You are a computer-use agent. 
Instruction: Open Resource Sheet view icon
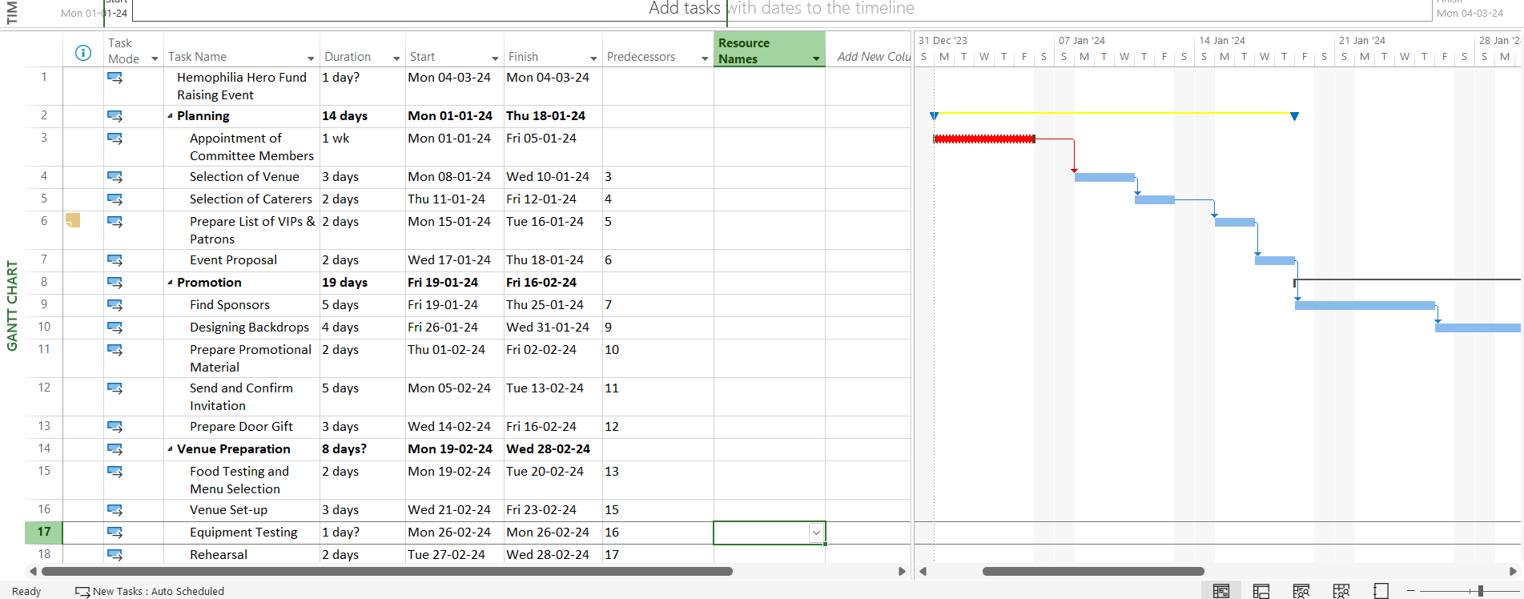click(1341, 591)
